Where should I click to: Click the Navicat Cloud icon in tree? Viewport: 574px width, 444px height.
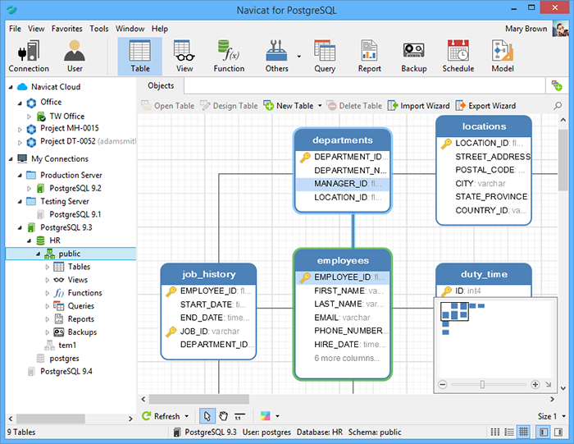[x=22, y=87]
